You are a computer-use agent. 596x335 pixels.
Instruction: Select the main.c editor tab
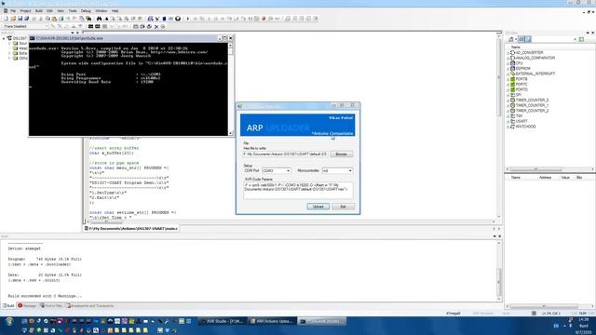131,229
